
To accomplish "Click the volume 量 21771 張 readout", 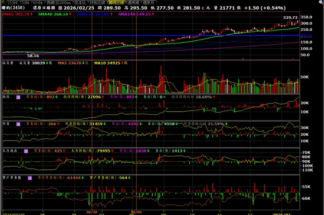I will tap(227, 8).
